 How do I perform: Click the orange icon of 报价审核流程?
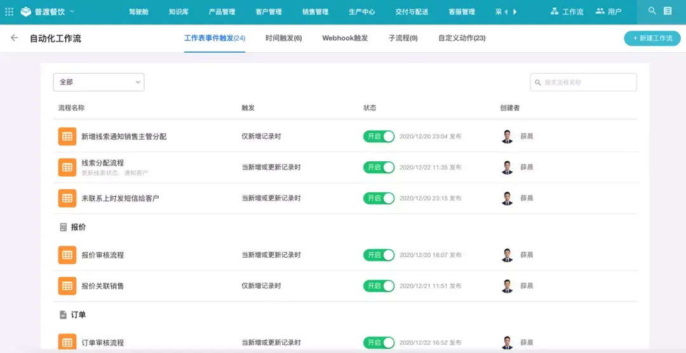pos(67,255)
